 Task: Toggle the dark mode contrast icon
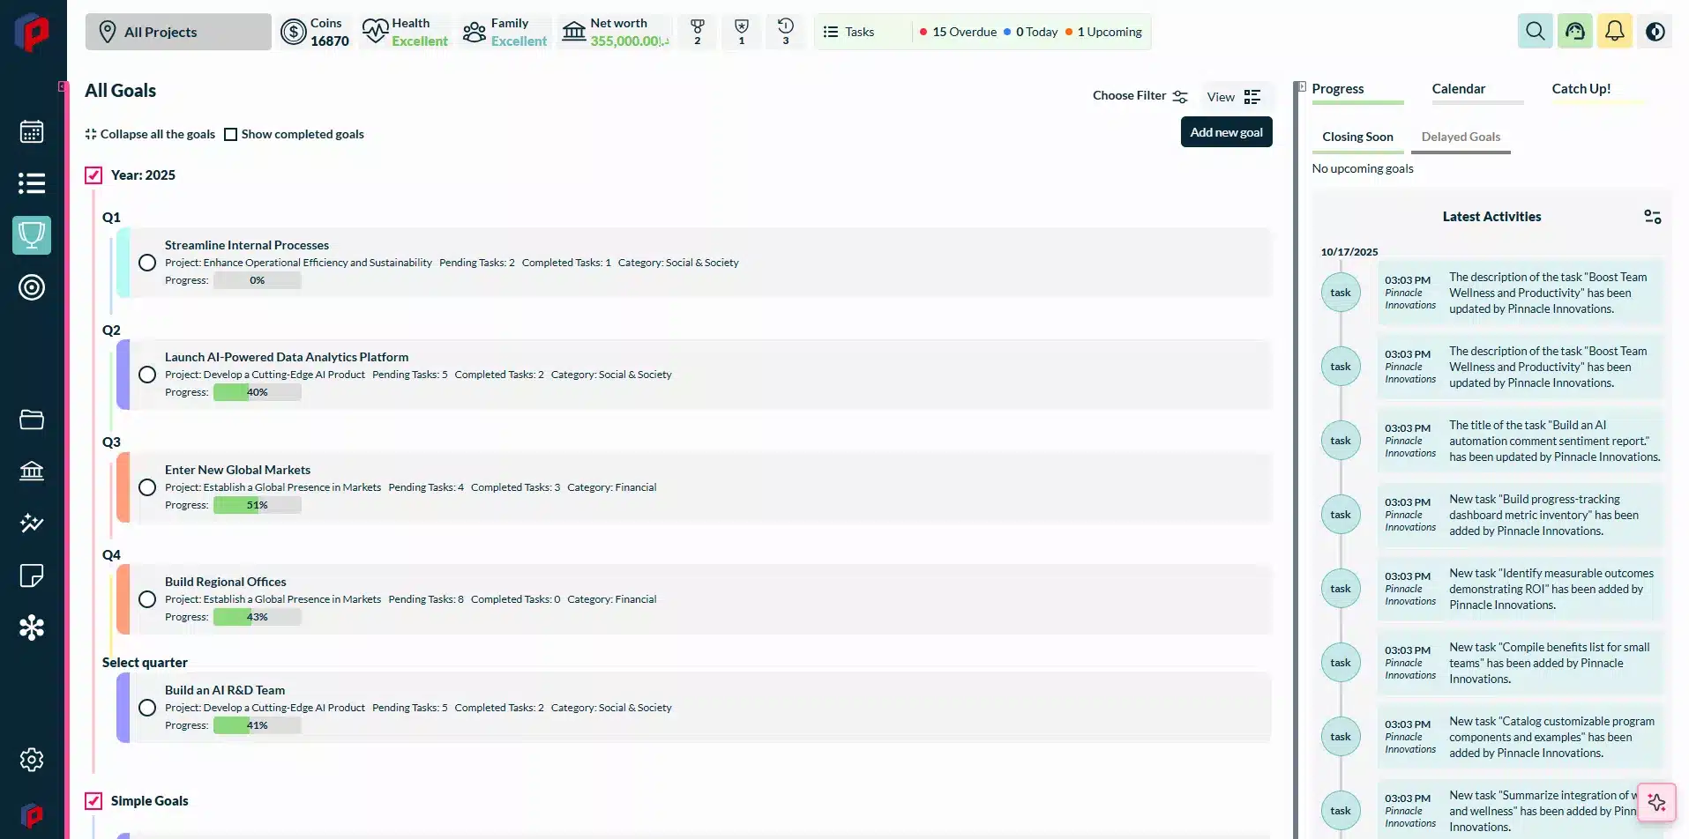1655,32
